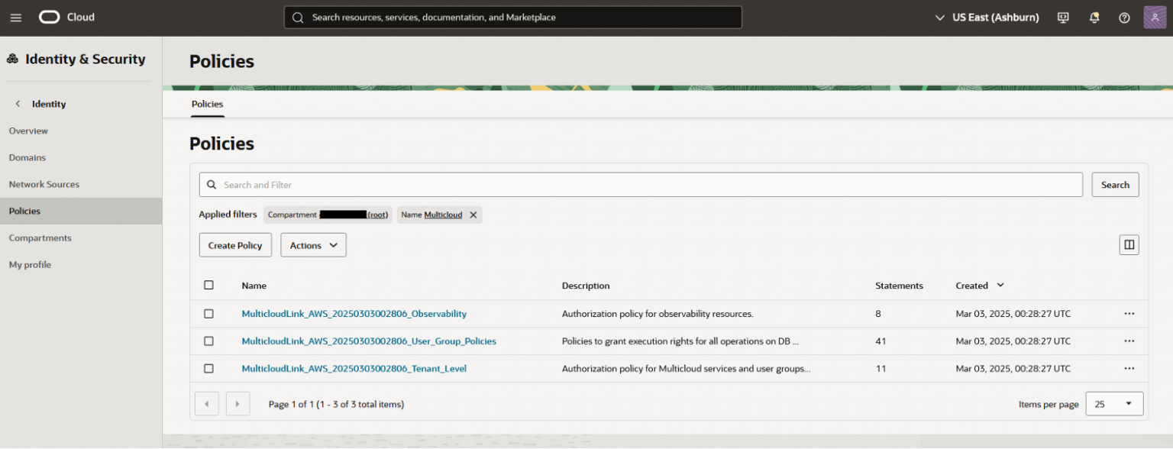Sort by the Created column arrow
The image size is (1173, 449).
pyautogui.click(x=1000, y=286)
